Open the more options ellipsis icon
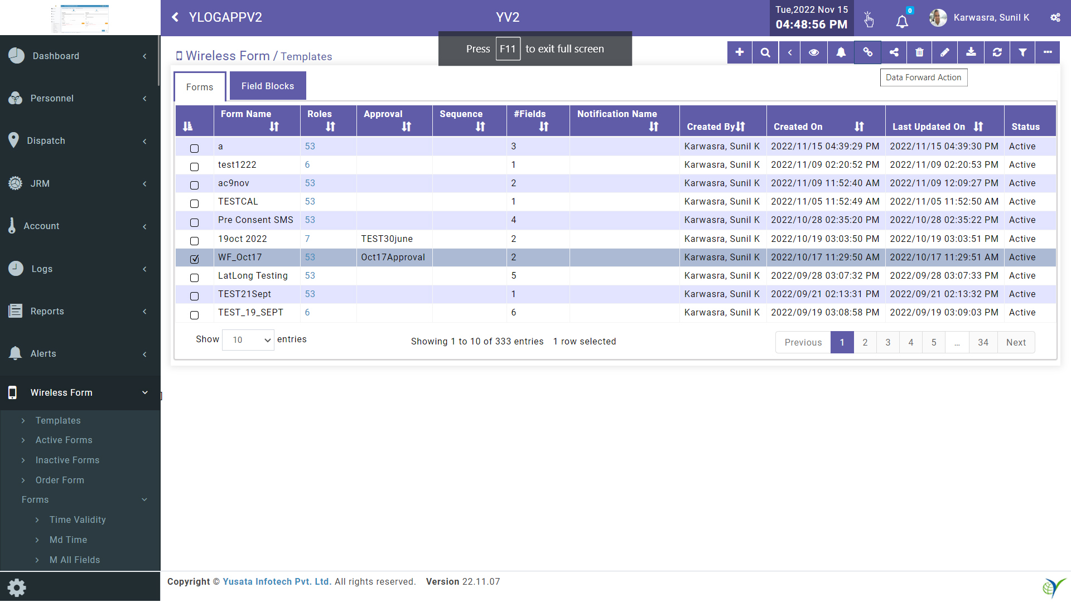The width and height of the screenshot is (1071, 602). tap(1048, 52)
